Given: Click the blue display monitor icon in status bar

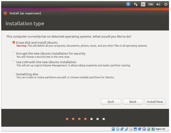Looking at the screenshot, I should click(135, 129).
